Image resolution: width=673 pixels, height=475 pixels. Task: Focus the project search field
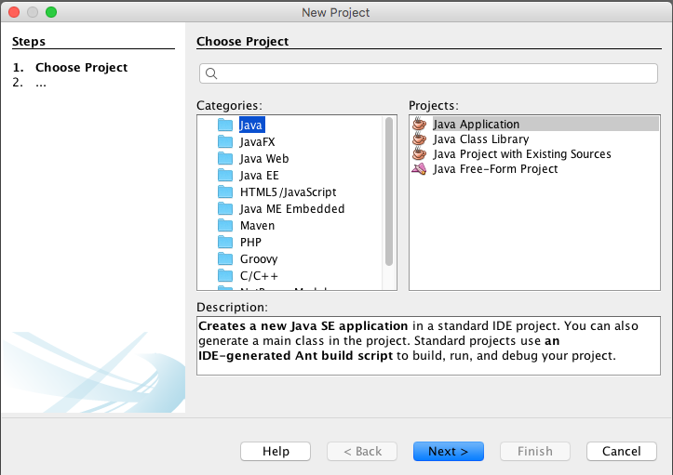click(x=428, y=73)
